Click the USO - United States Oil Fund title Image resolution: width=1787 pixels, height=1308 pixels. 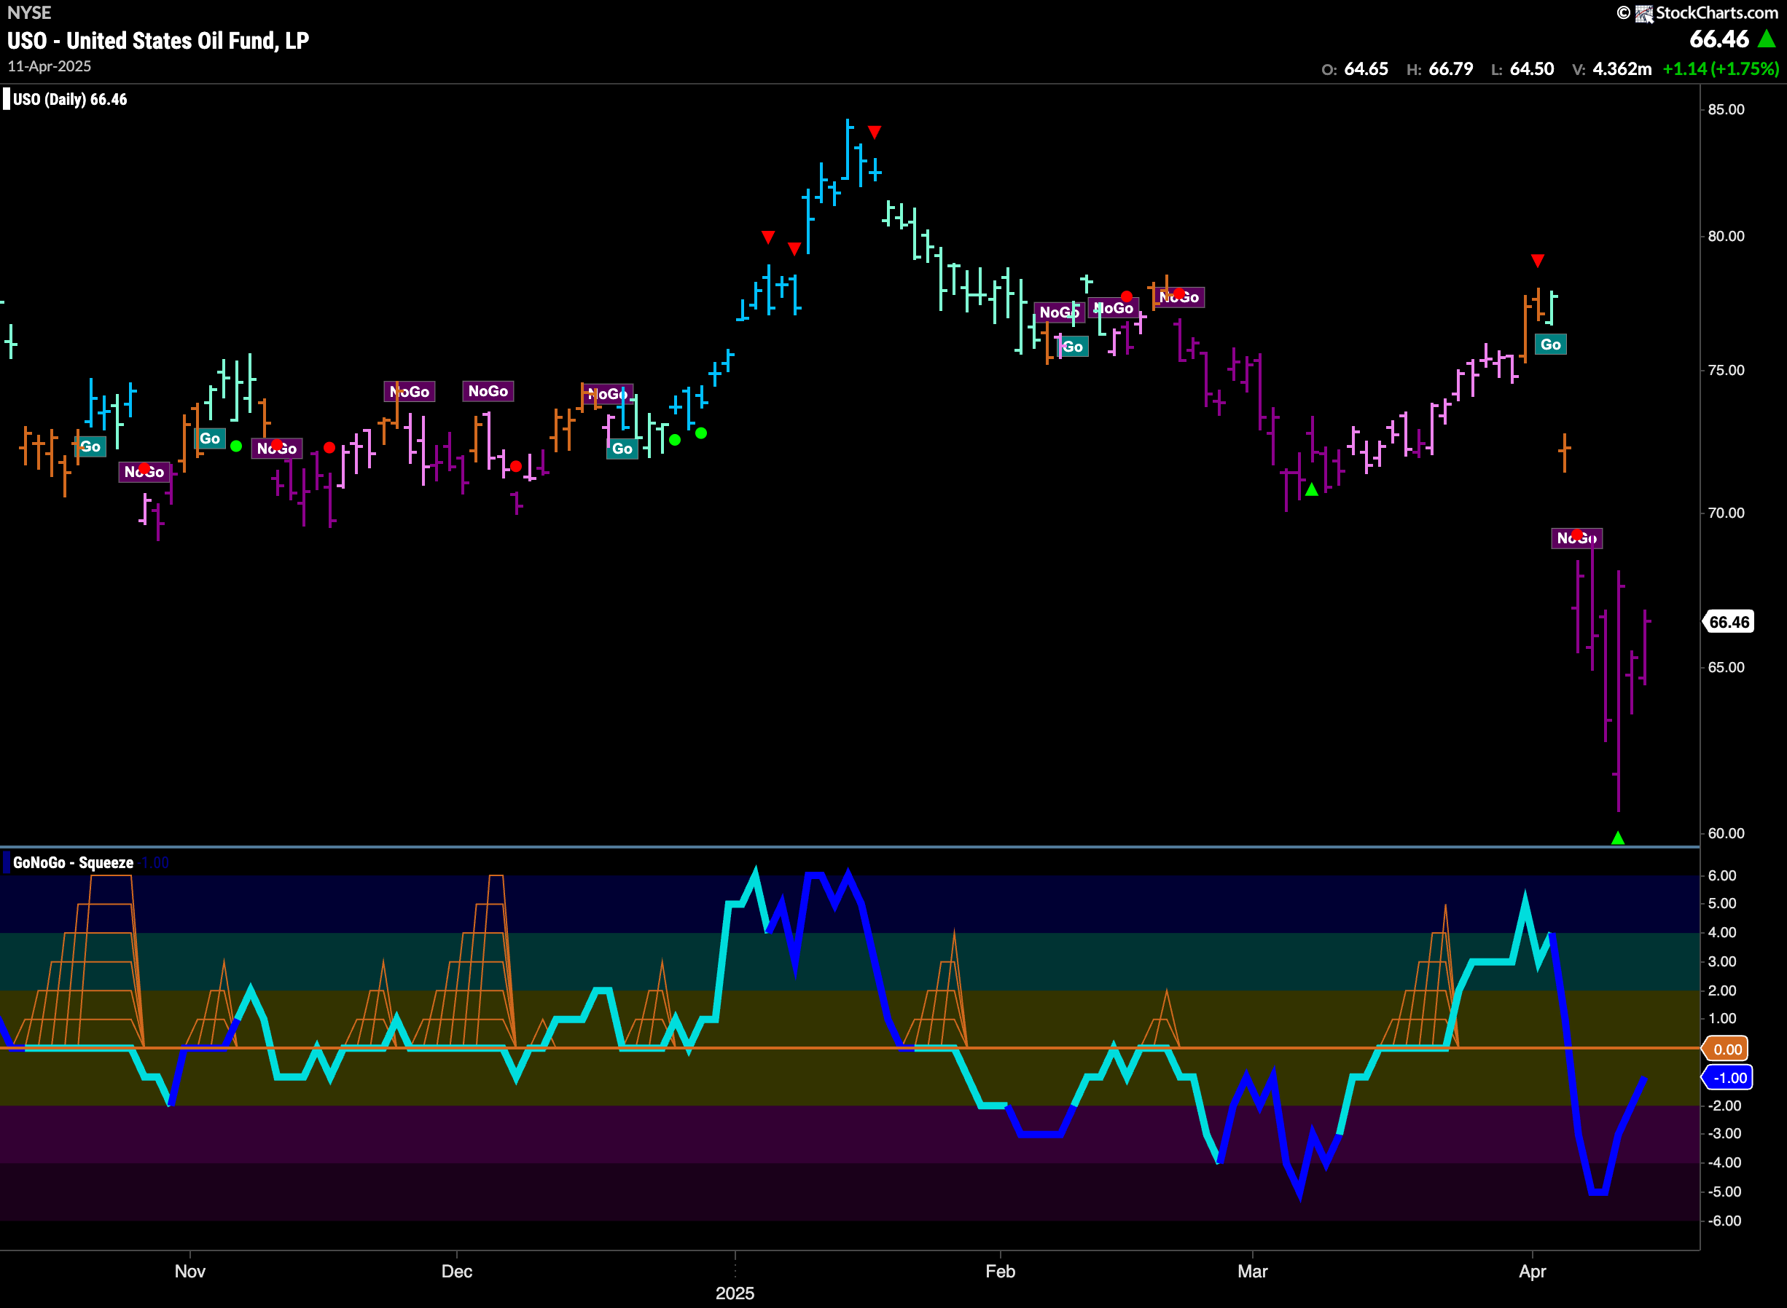[x=158, y=40]
